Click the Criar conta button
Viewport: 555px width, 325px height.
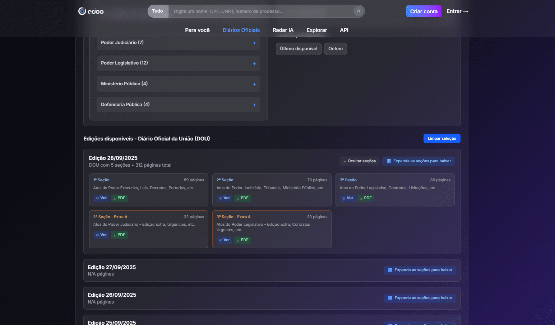(x=424, y=11)
